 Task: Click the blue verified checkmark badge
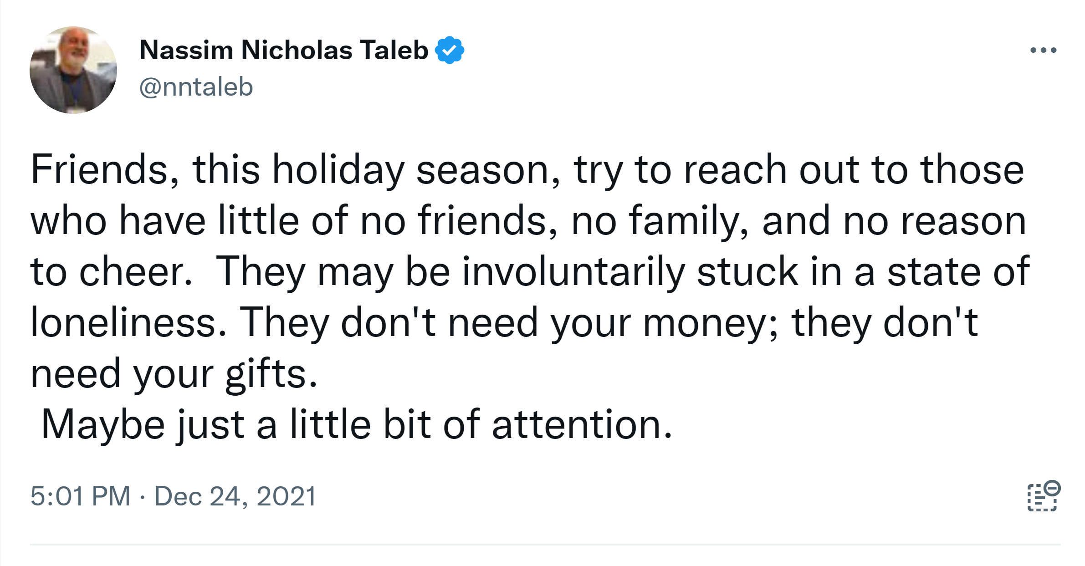pos(450,50)
